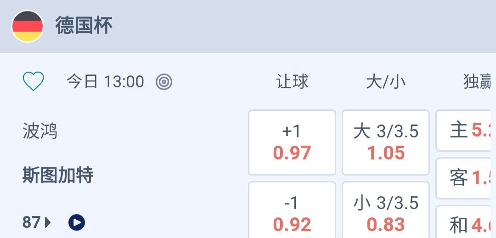Select the 大/小 column header
This screenshot has height=238, width=496.
[386, 82]
